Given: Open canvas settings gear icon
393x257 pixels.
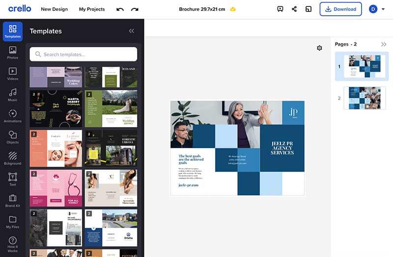Looking at the screenshot, I should [319, 48].
